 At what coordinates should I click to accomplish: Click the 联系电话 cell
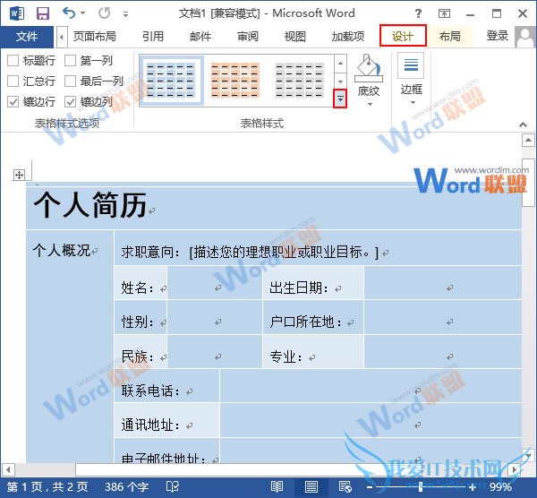(x=166, y=386)
